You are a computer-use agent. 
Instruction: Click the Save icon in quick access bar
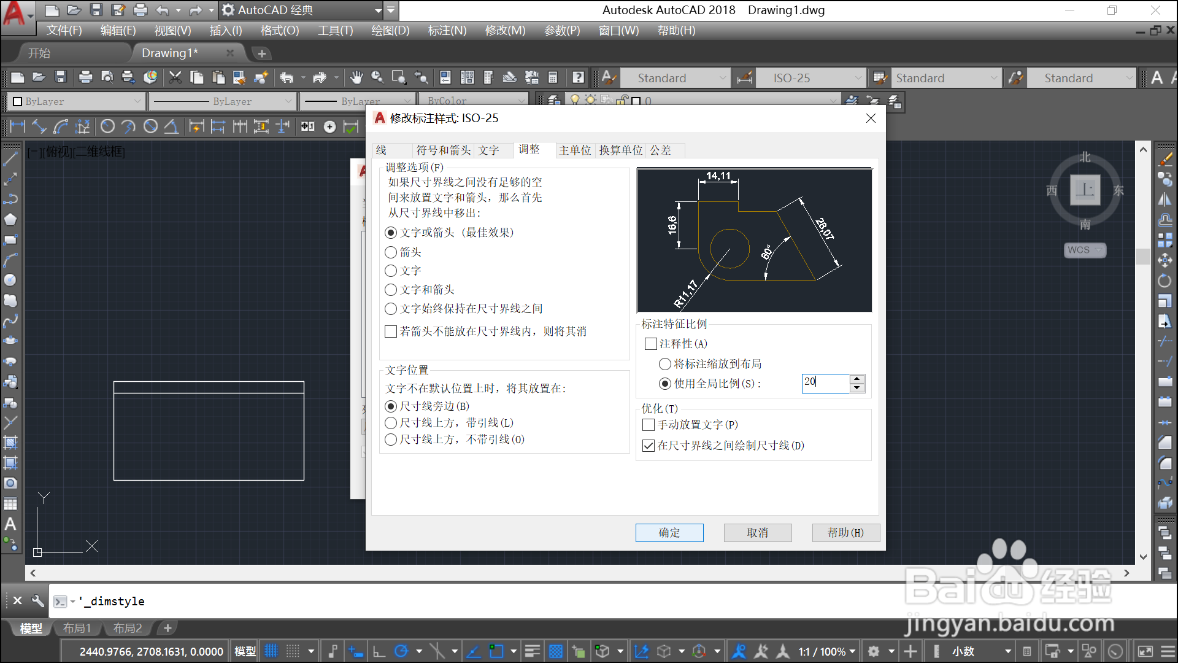click(96, 10)
